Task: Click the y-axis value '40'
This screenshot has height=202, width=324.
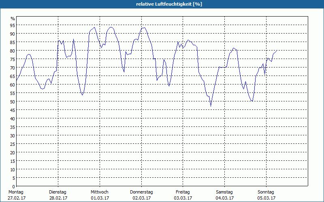Action: click(13, 118)
